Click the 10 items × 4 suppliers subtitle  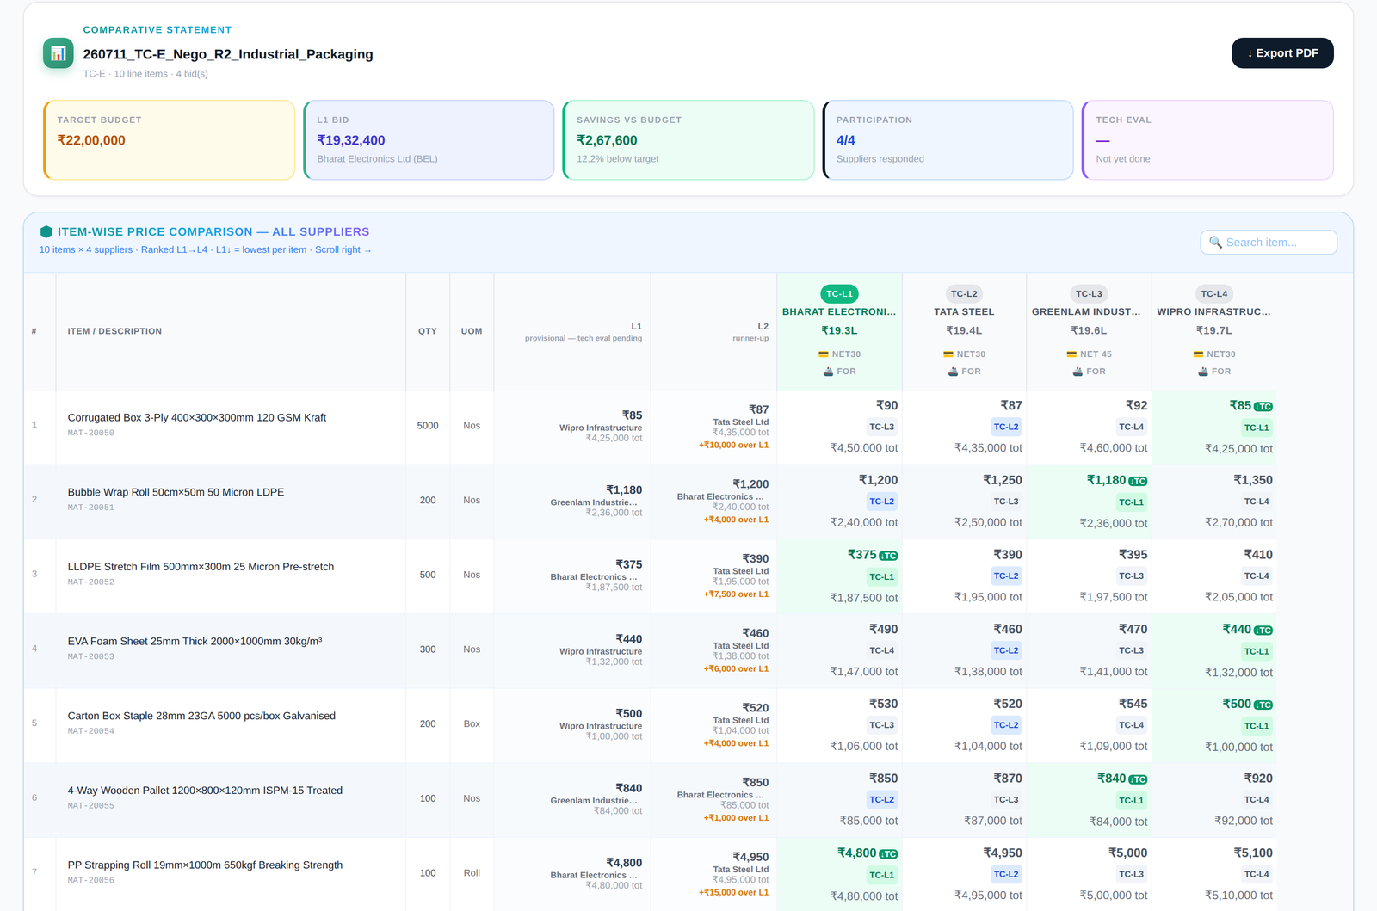point(85,250)
